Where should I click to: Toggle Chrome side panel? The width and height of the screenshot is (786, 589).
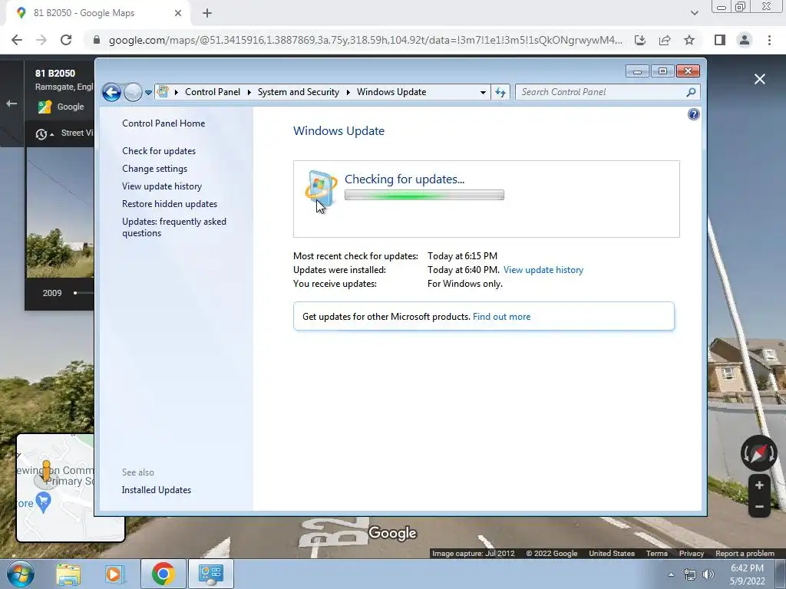tap(720, 40)
